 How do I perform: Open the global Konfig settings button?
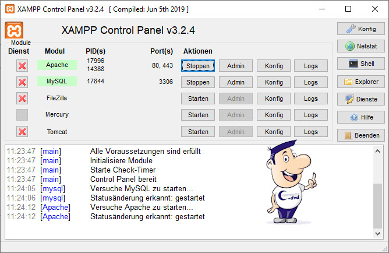(x=360, y=29)
